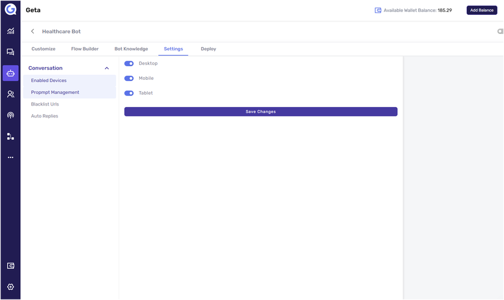Open the chat conversations sidebar icon
The image size is (504, 300).
click(x=10, y=52)
